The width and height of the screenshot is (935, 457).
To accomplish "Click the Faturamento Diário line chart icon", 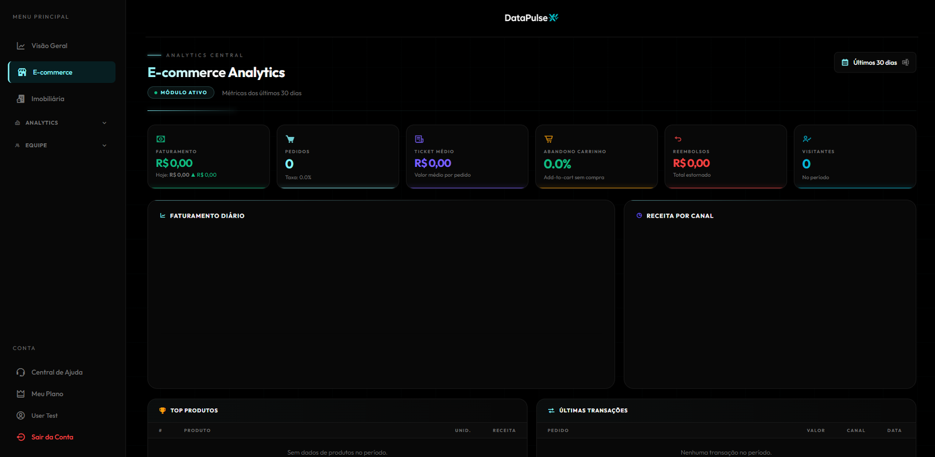I will pos(162,215).
